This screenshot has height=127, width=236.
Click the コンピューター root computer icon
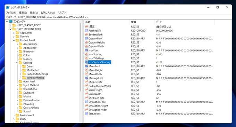pos(11,22)
